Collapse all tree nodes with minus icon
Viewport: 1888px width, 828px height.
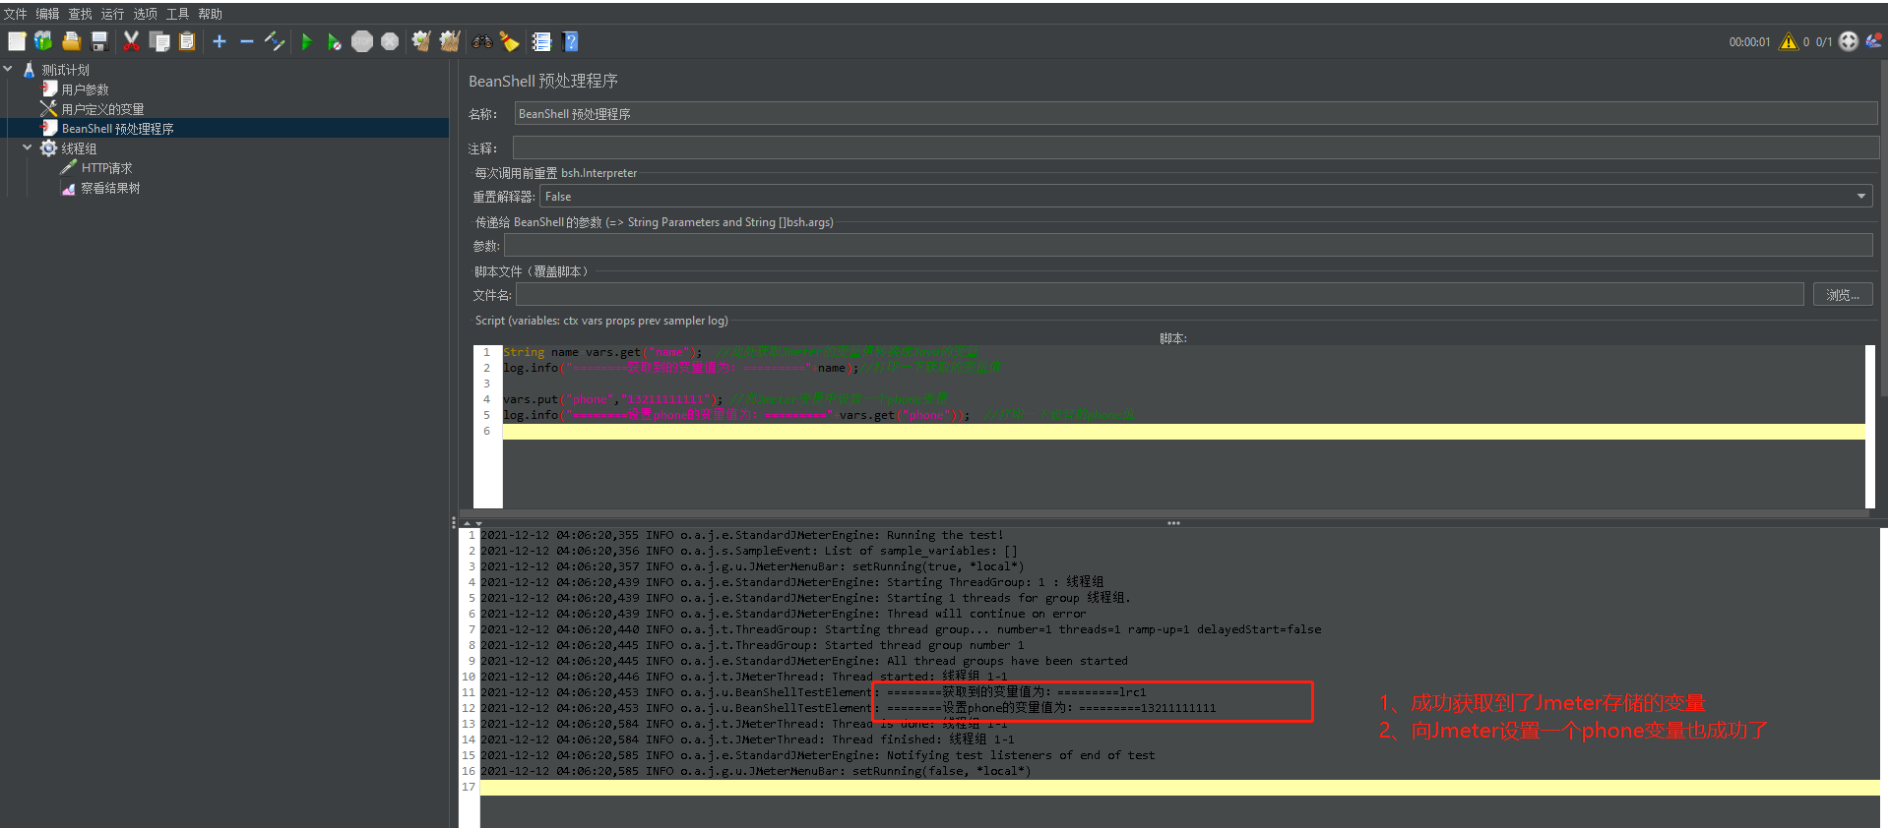point(247,41)
